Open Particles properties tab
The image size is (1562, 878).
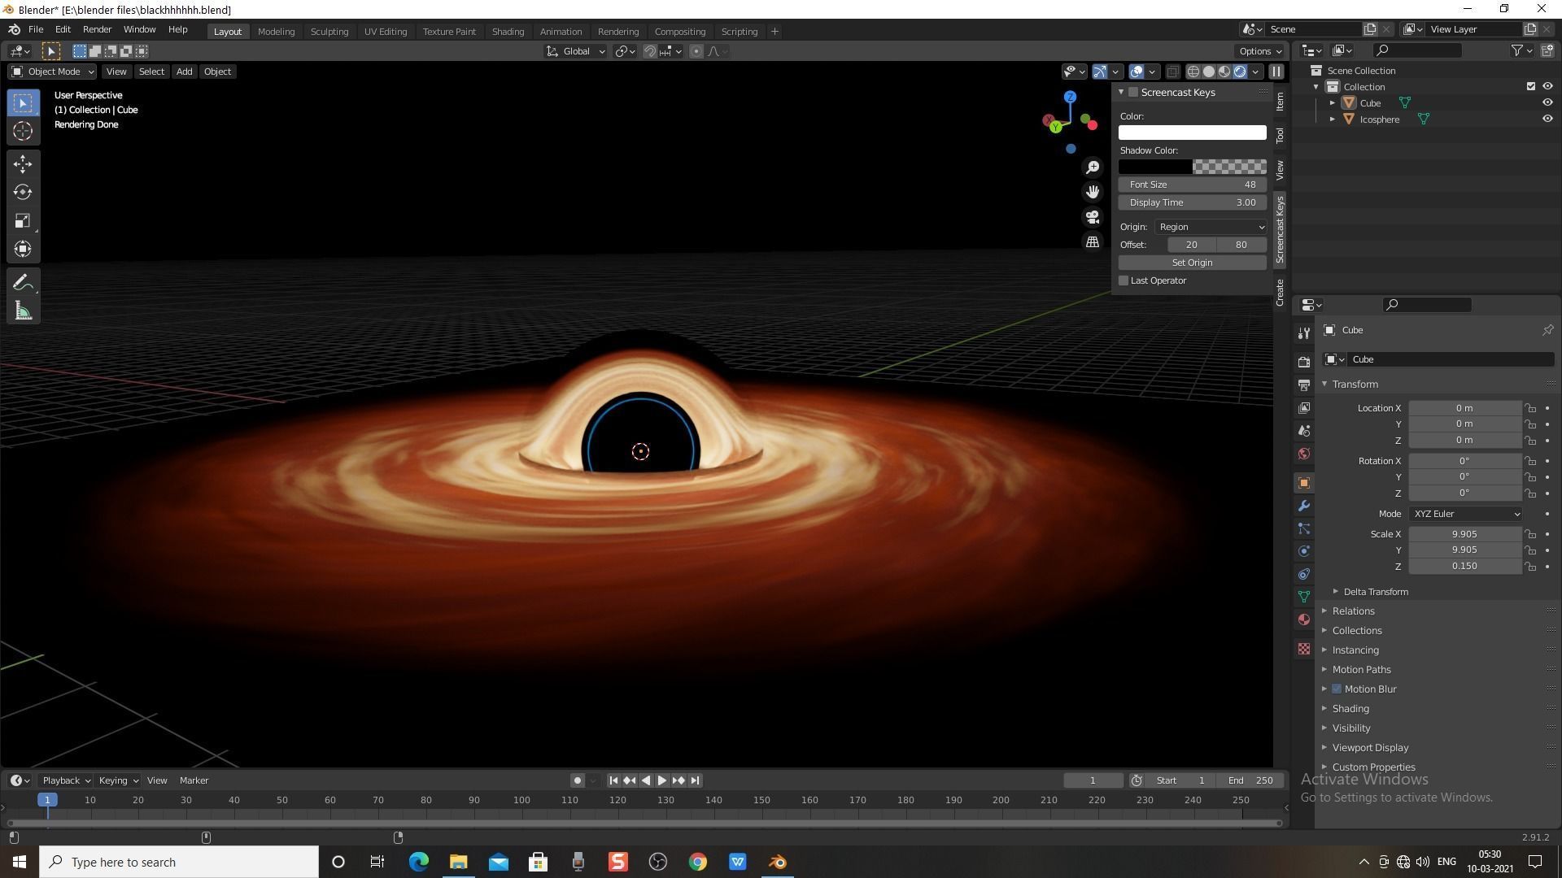pos(1304,528)
